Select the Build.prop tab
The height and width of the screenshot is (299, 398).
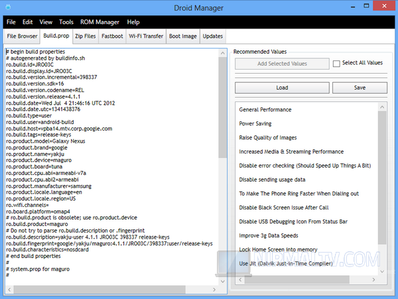(x=56, y=36)
